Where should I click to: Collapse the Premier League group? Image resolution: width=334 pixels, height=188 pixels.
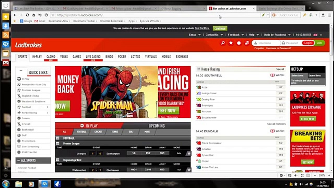(x=58, y=143)
